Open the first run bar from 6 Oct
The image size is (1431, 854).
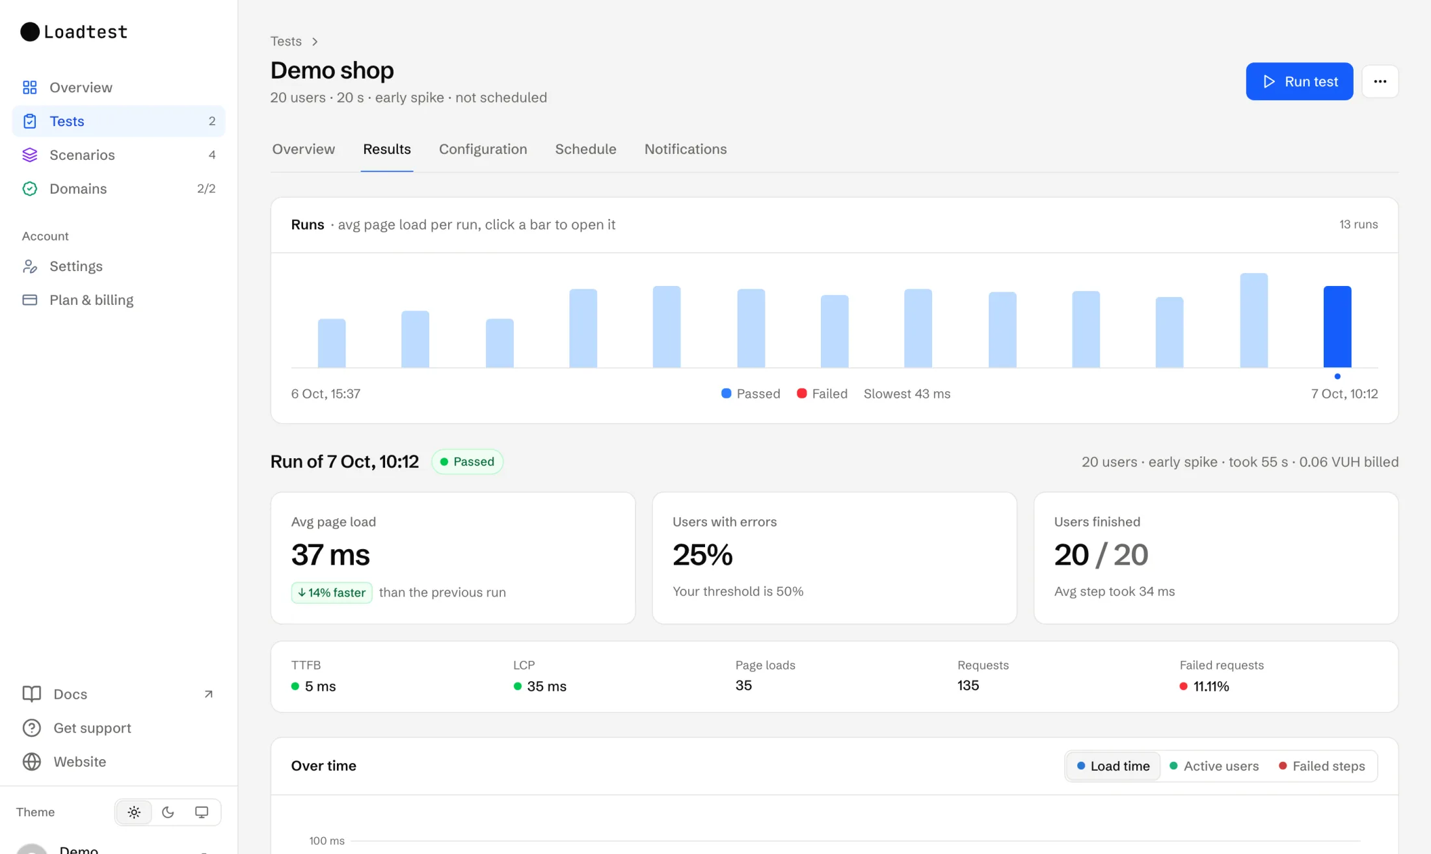pyautogui.click(x=332, y=343)
